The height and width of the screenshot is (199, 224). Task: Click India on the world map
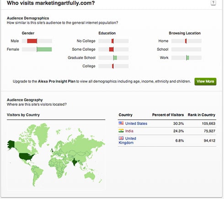click(x=75, y=162)
